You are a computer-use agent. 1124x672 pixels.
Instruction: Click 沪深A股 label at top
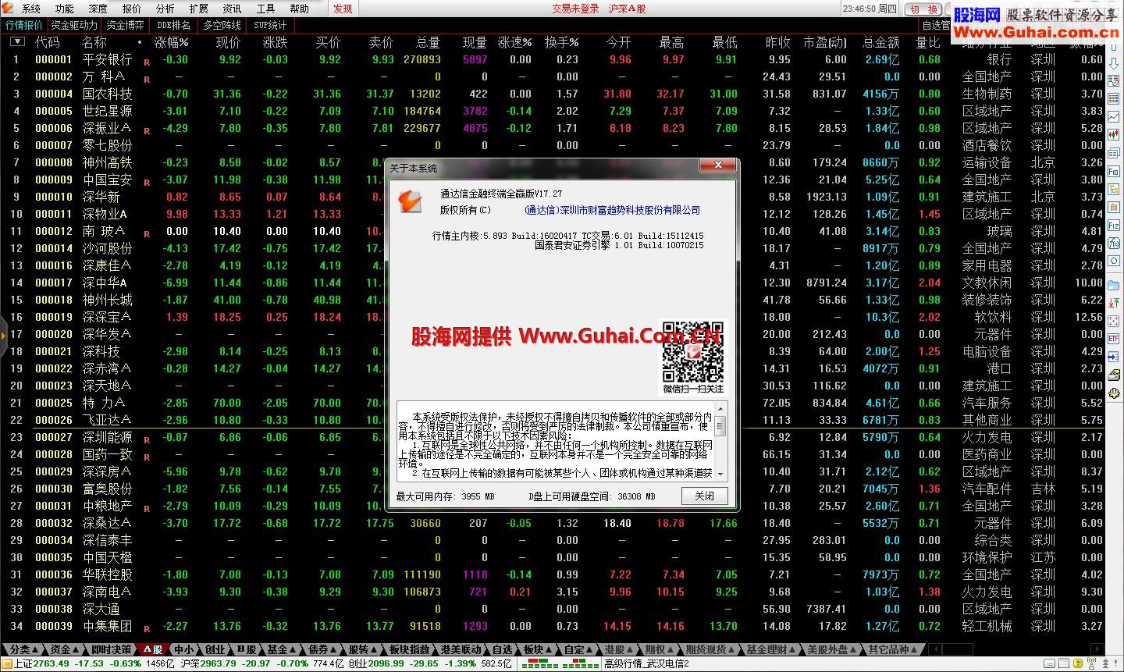pos(627,9)
